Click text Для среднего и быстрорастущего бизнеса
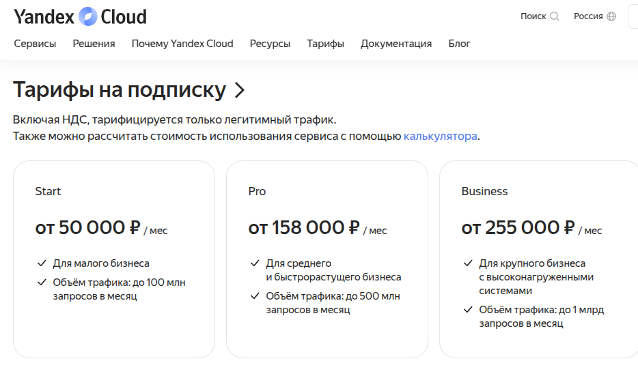 pos(333,270)
